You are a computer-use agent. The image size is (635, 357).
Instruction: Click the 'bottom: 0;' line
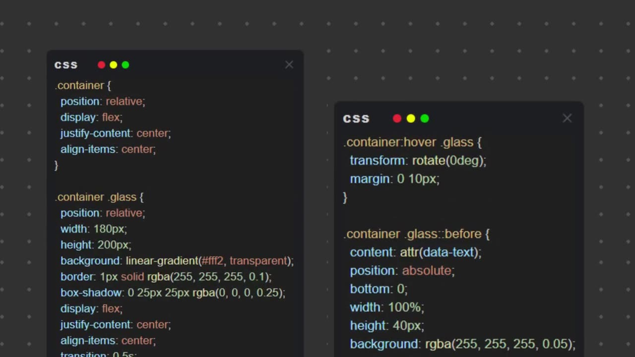379,289
